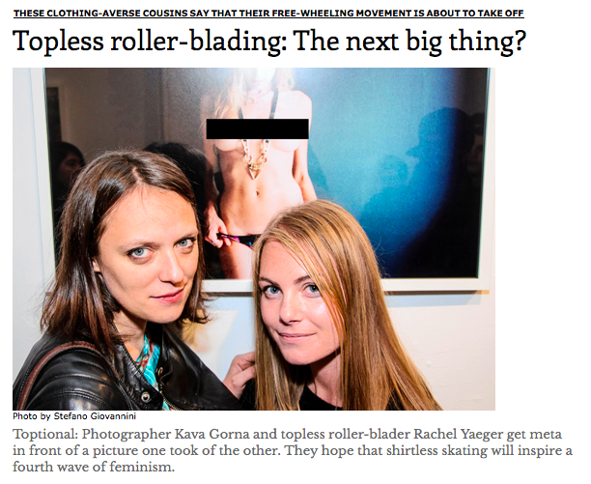The width and height of the screenshot is (591, 484).
Task: Open the underlined 'These clothing-averse cousins' kicker link
Action: [268, 14]
